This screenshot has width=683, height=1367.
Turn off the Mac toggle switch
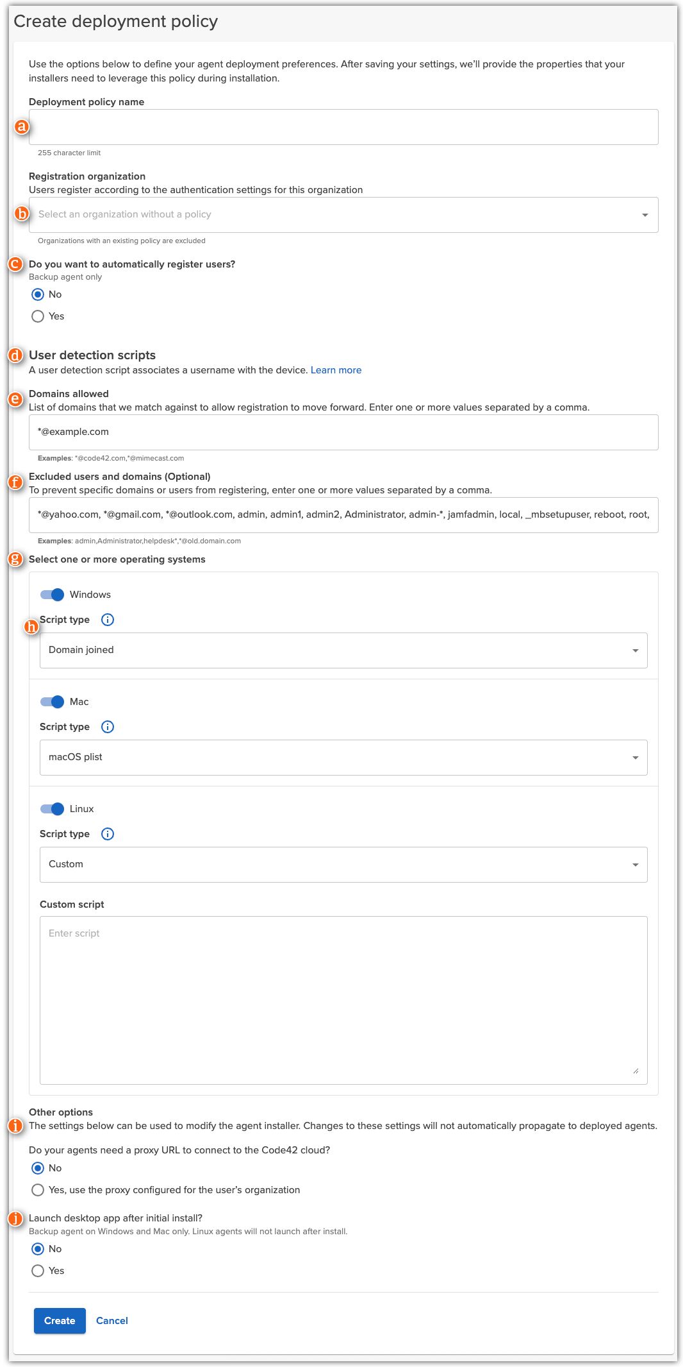tap(54, 701)
